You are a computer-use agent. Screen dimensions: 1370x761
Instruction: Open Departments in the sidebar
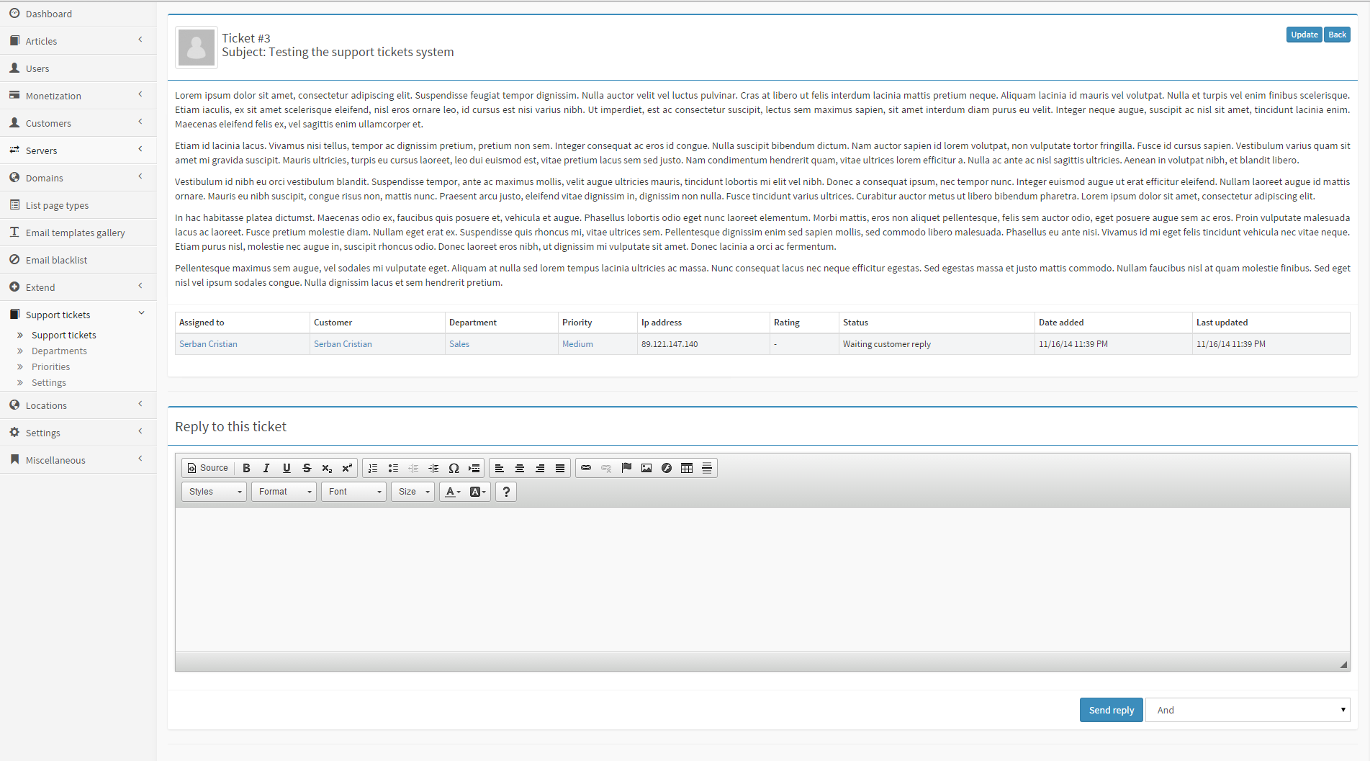(59, 351)
